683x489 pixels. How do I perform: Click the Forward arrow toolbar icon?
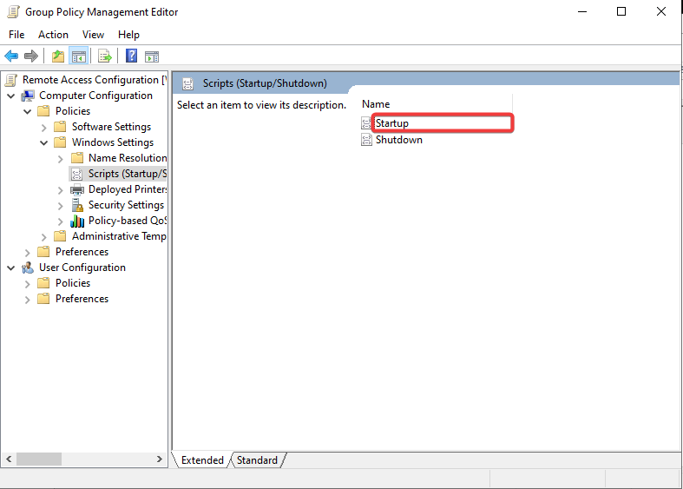pos(31,56)
